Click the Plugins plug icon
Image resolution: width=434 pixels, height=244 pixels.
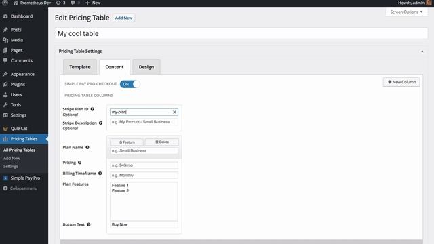5,84
